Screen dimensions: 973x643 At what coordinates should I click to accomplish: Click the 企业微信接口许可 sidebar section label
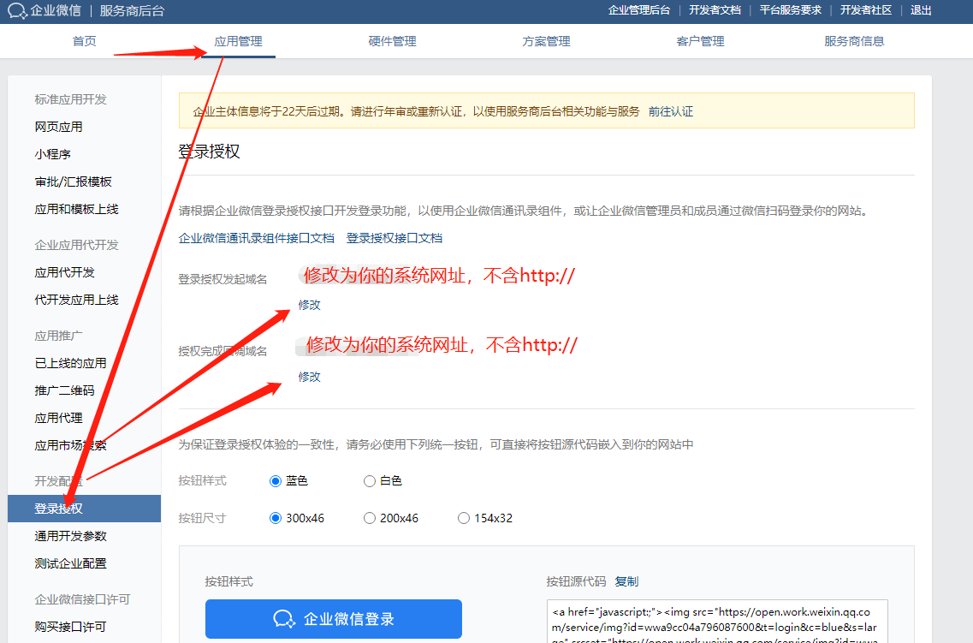tap(82, 599)
